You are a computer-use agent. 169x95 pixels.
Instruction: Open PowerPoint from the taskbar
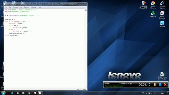point(35,93)
